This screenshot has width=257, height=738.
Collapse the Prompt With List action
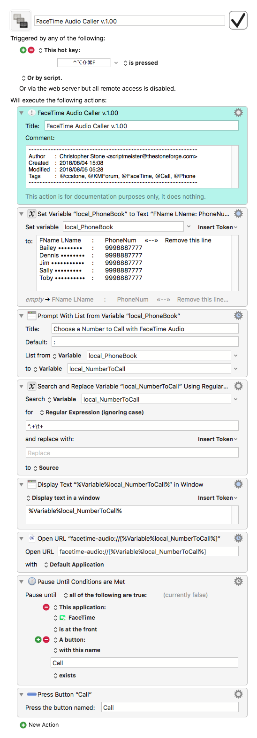click(21, 316)
